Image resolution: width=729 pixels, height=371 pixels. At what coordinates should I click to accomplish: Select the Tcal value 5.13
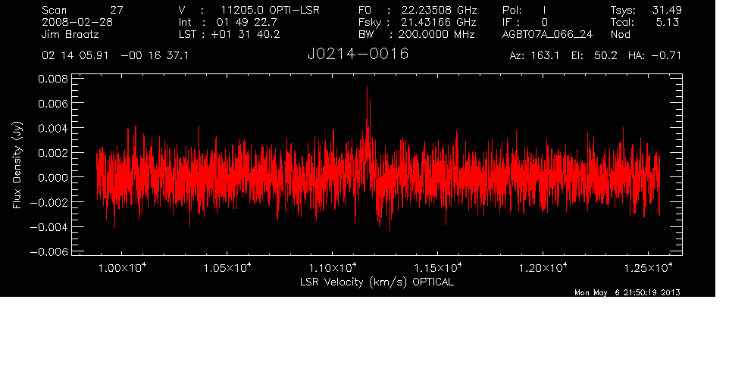point(667,22)
